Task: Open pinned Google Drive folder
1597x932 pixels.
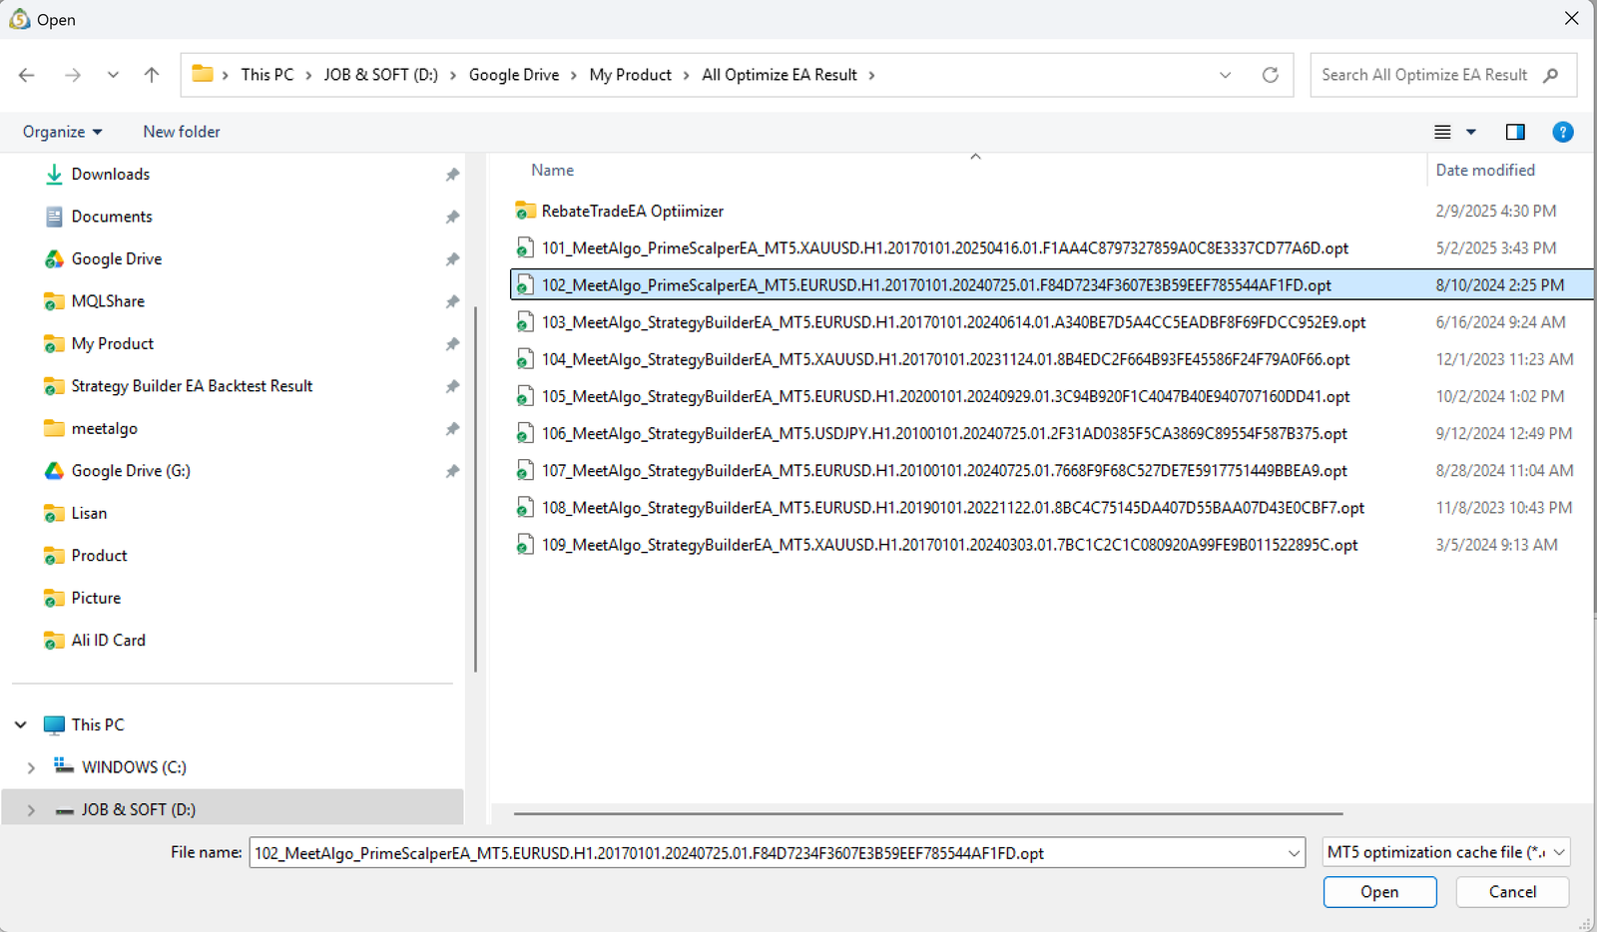Action: [116, 258]
